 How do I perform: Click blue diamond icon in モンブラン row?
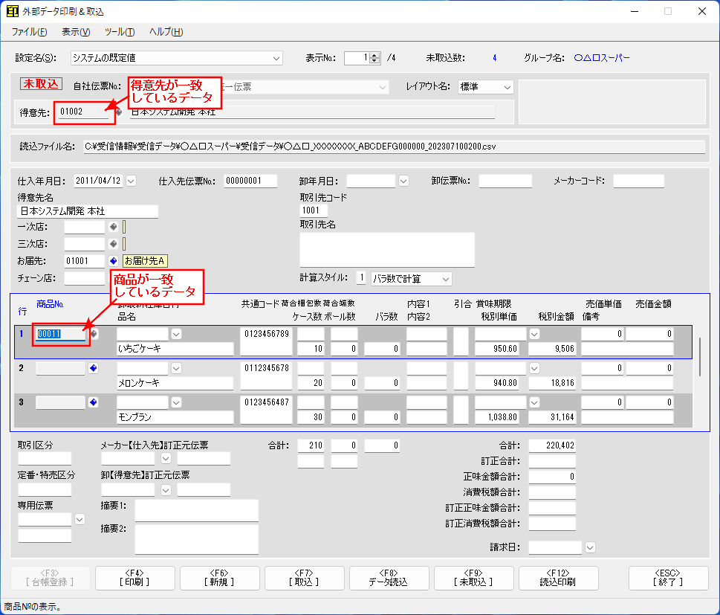(x=93, y=402)
